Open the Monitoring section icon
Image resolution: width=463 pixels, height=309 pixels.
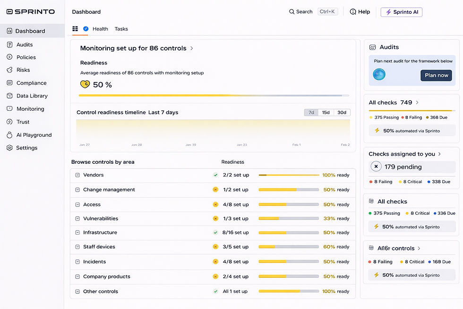(x=9, y=108)
